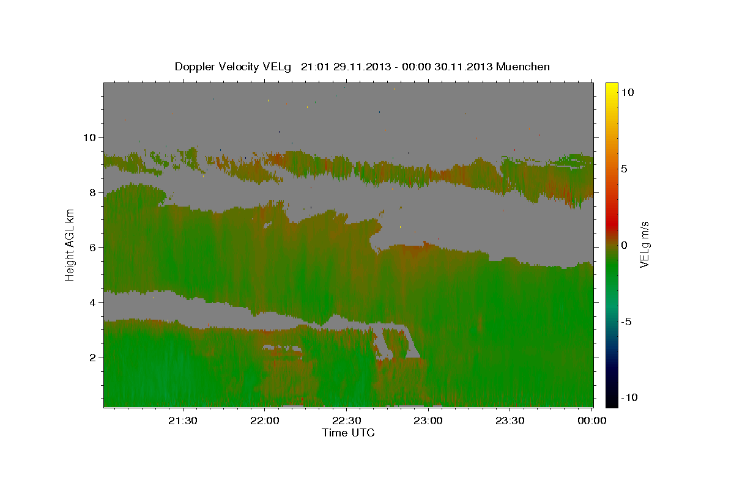Click the 'VELg m/s' colorbar title
This screenshot has width=734, height=489.
point(645,245)
